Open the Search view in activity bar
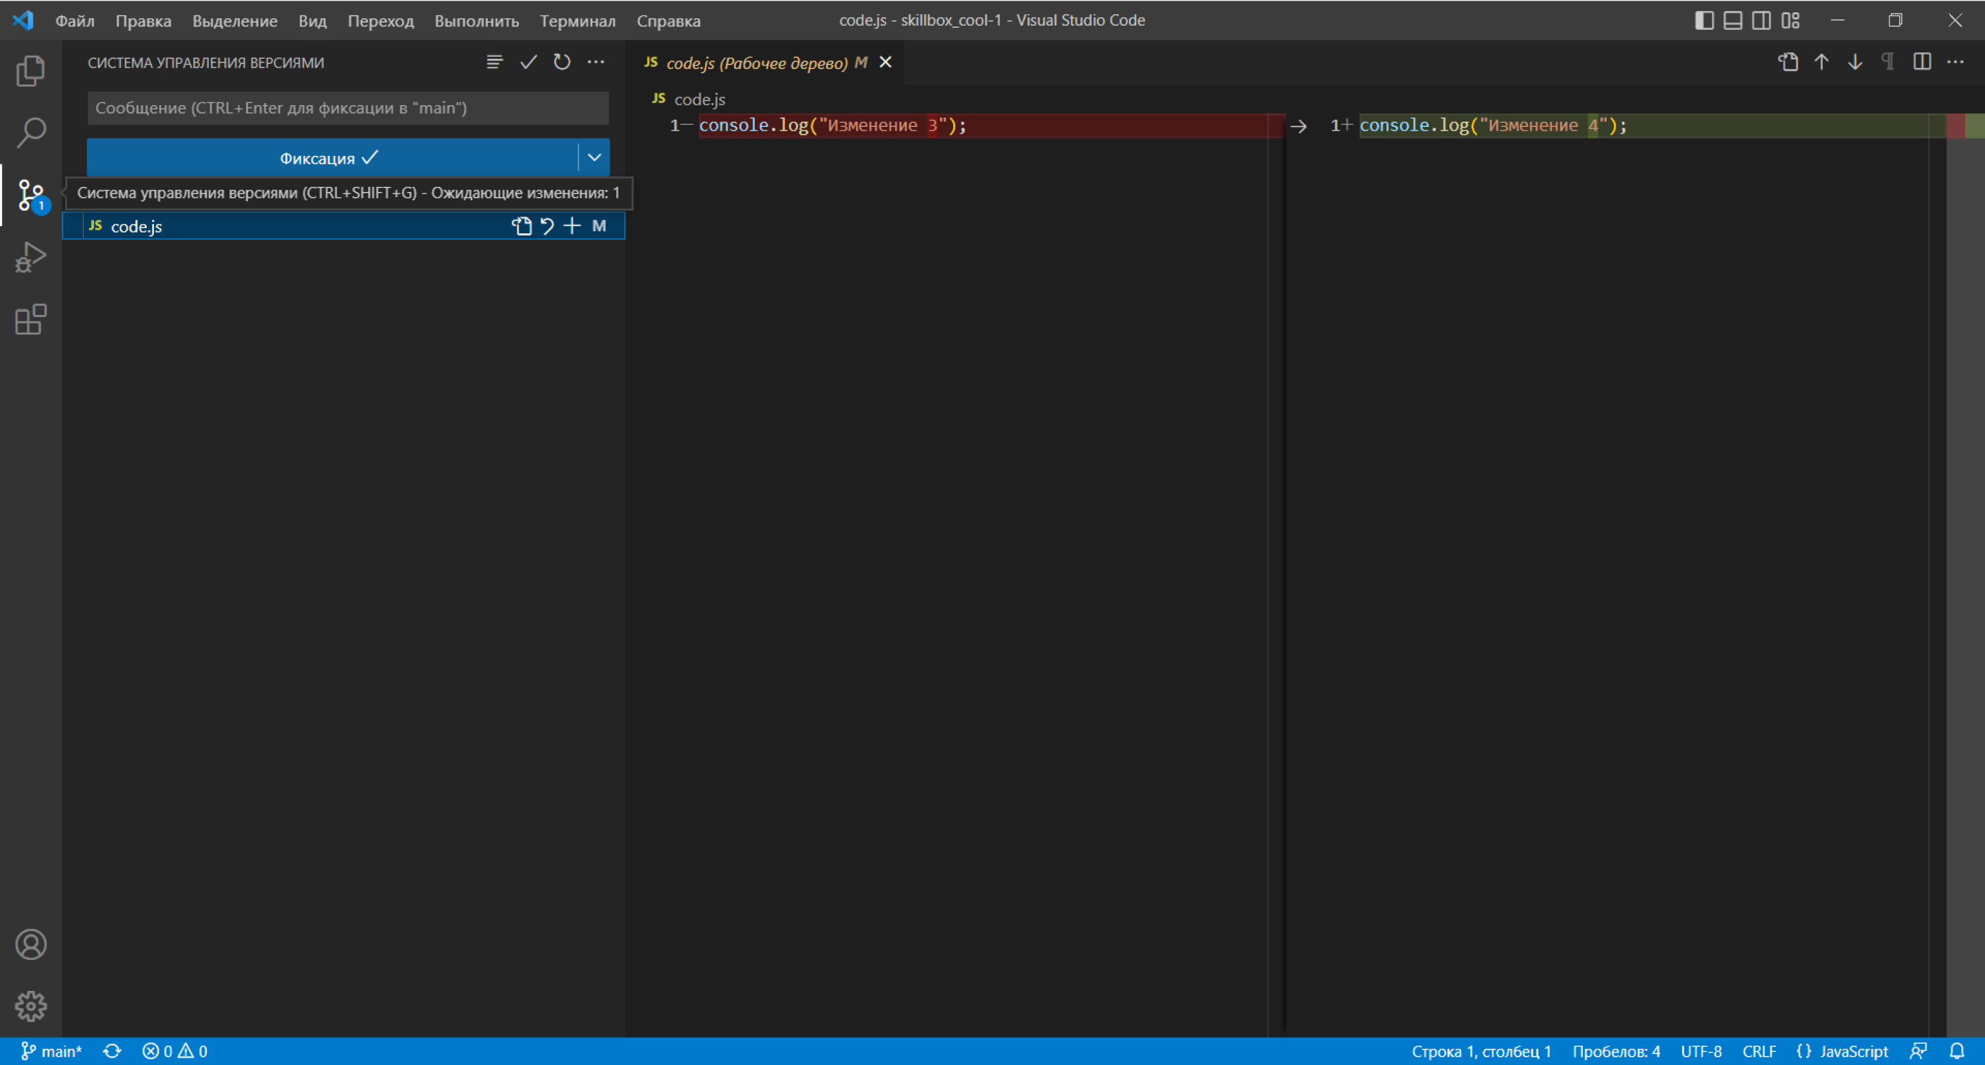Image resolution: width=1985 pixels, height=1065 pixels. 31,133
